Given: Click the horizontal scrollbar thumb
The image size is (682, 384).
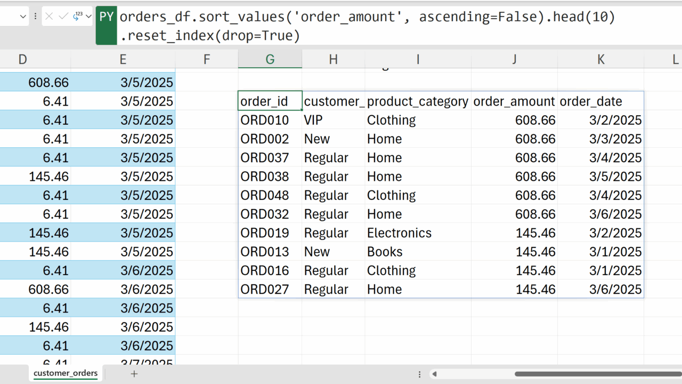Looking at the screenshot, I should coord(597,374).
